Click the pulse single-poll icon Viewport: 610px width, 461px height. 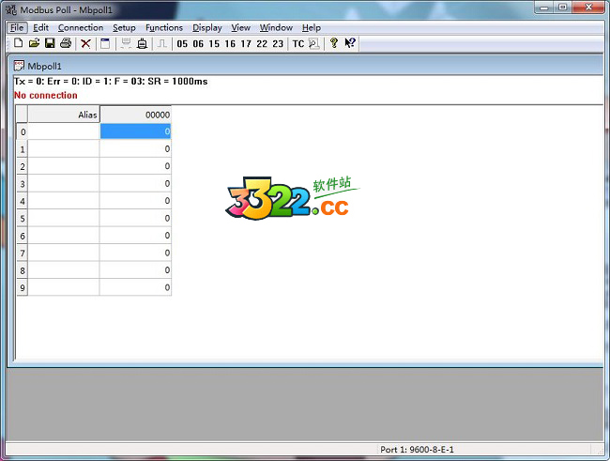(161, 43)
